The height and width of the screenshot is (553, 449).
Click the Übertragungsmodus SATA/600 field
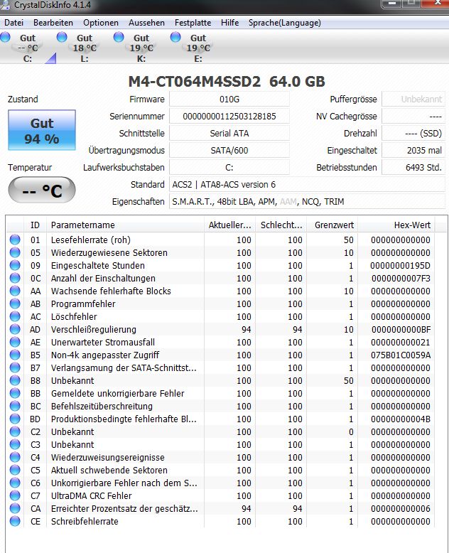point(229,150)
